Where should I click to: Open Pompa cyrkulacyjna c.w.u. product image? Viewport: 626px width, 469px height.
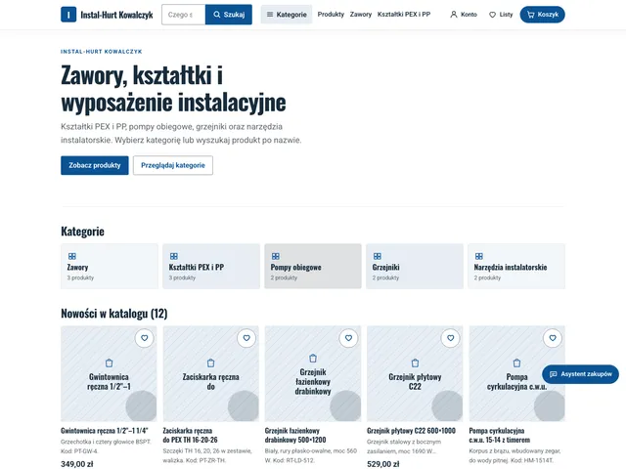click(x=517, y=373)
